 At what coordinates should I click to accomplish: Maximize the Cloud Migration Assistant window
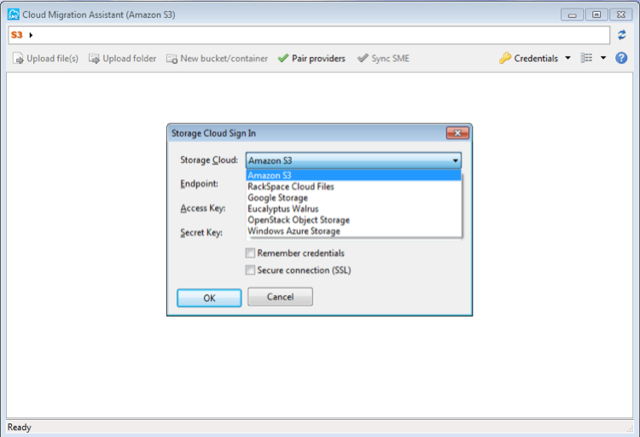click(x=596, y=15)
